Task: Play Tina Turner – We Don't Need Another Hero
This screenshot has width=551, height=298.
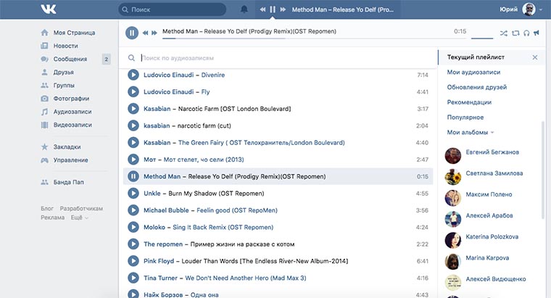Action: (x=133, y=278)
